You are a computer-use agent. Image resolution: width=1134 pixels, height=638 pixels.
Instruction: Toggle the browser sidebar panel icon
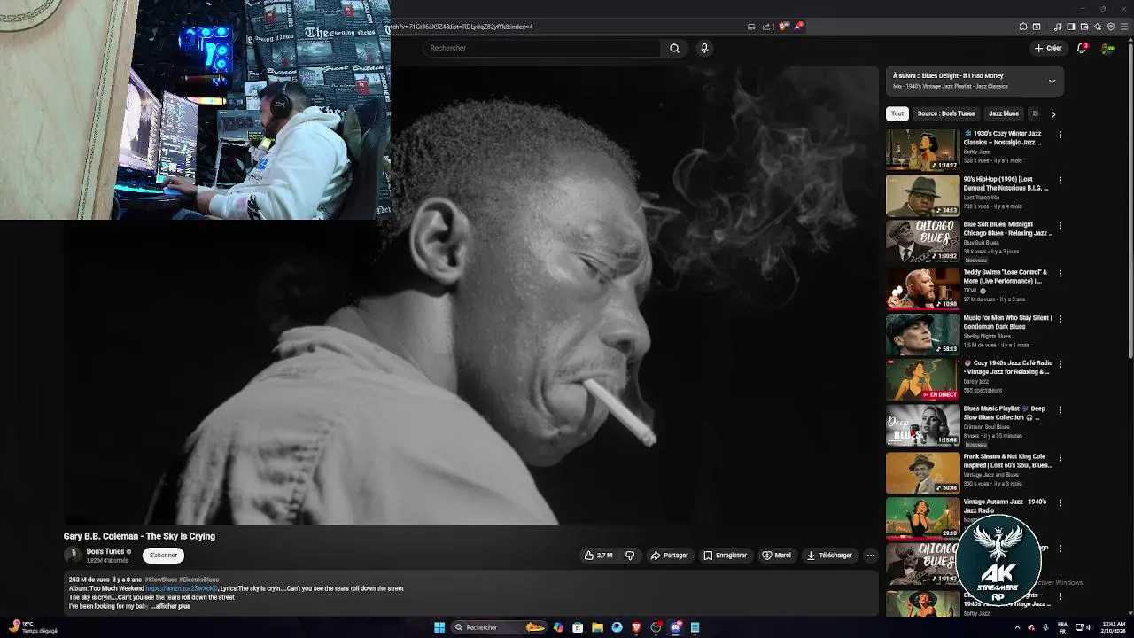(x=1071, y=27)
